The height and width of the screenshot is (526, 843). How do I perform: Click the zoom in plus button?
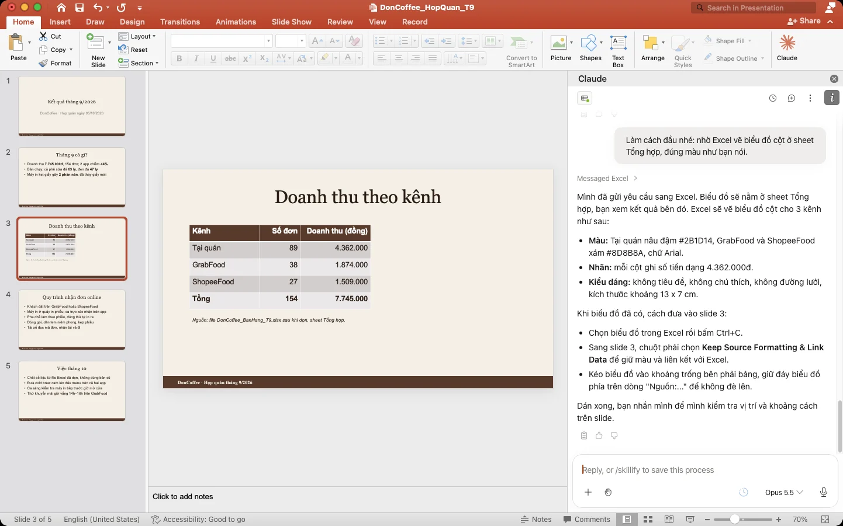coord(779,519)
